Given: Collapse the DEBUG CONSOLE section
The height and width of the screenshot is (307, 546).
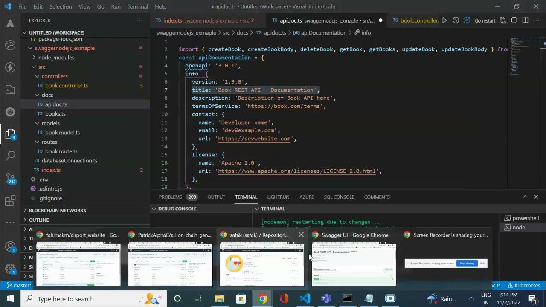Looking at the screenshot, I should click(x=201, y=209).
